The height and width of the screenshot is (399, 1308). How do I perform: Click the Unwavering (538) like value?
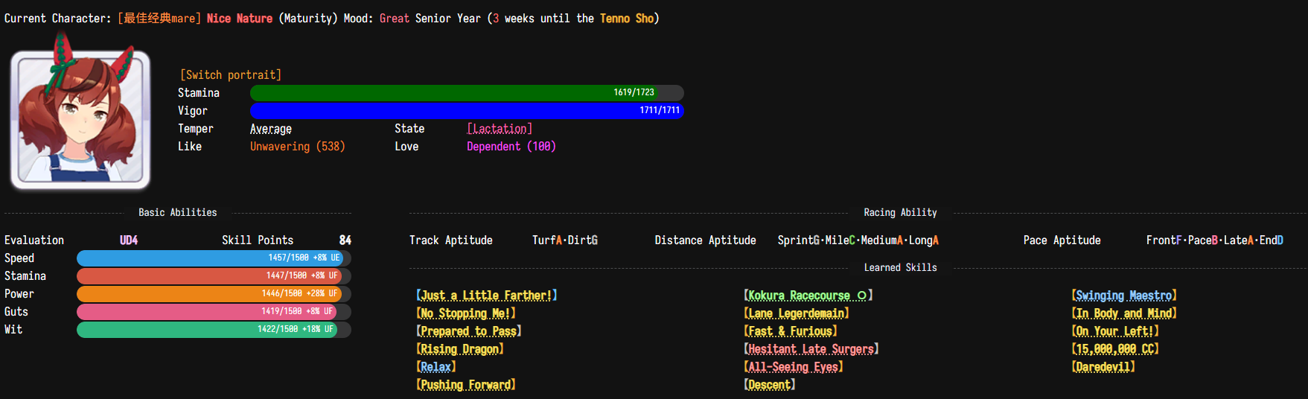[x=298, y=147]
